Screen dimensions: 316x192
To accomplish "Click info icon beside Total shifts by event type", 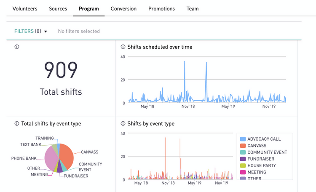I will [17, 123].
